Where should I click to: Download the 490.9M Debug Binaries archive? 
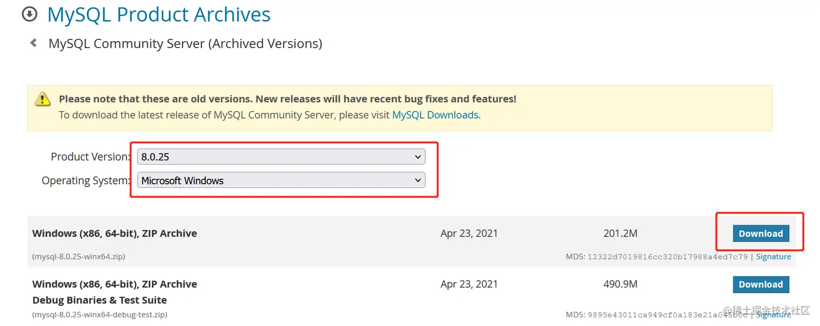[x=761, y=284]
